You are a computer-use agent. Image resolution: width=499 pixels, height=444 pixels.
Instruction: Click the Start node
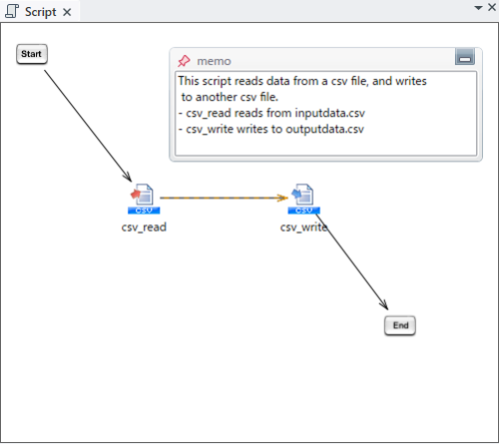(32, 54)
